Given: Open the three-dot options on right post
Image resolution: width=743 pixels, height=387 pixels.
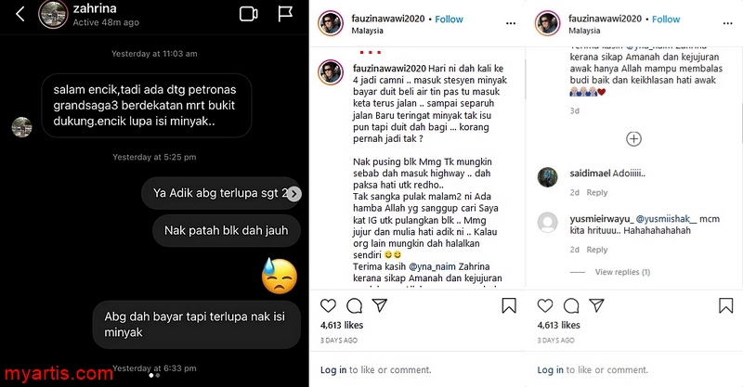Looking at the screenshot, I should pyautogui.click(x=727, y=23).
